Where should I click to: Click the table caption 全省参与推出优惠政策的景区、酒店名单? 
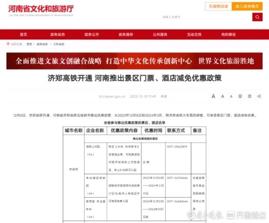(134, 123)
